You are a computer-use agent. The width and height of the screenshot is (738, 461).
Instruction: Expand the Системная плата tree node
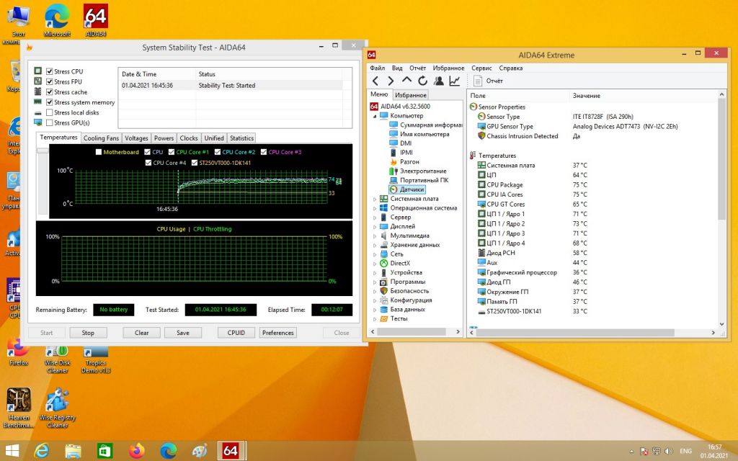[x=375, y=199]
